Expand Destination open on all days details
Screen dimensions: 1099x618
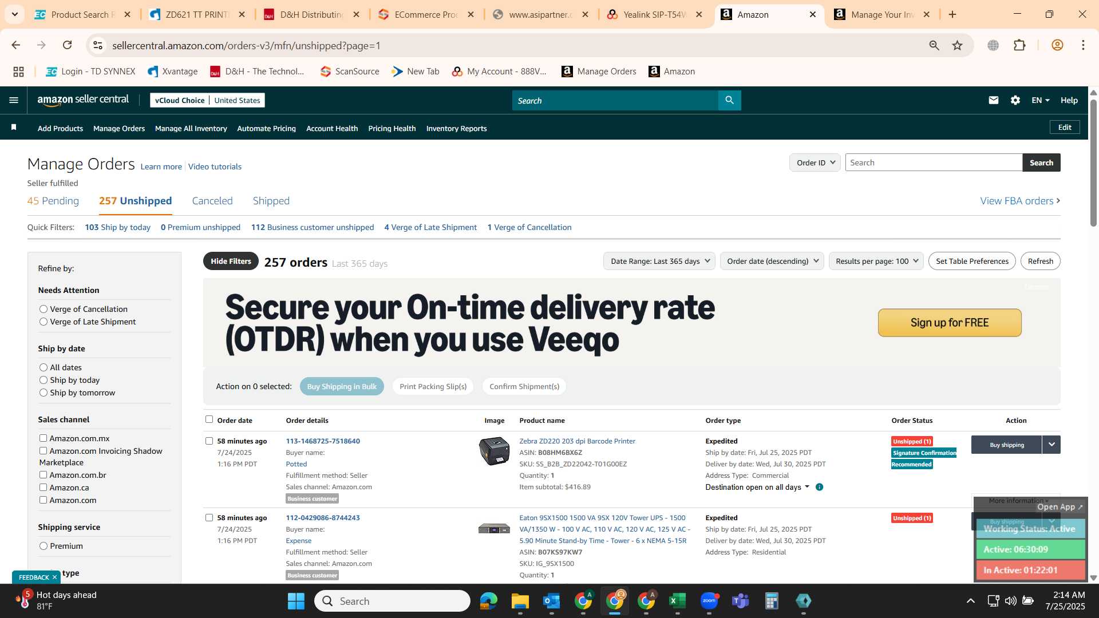pos(757,487)
